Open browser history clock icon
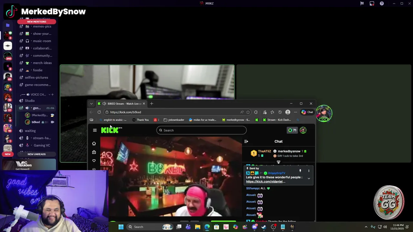 (x=280, y=112)
